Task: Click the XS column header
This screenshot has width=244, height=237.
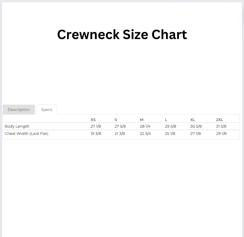Action: point(93,120)
